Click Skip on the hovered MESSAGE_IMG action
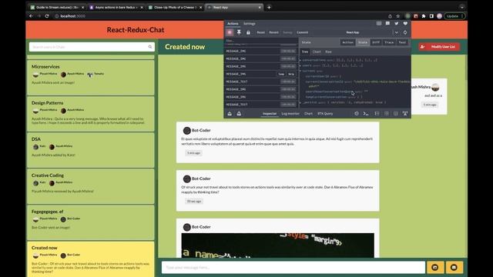Screen dimensions: 493x277 click(x=291, y=74)
